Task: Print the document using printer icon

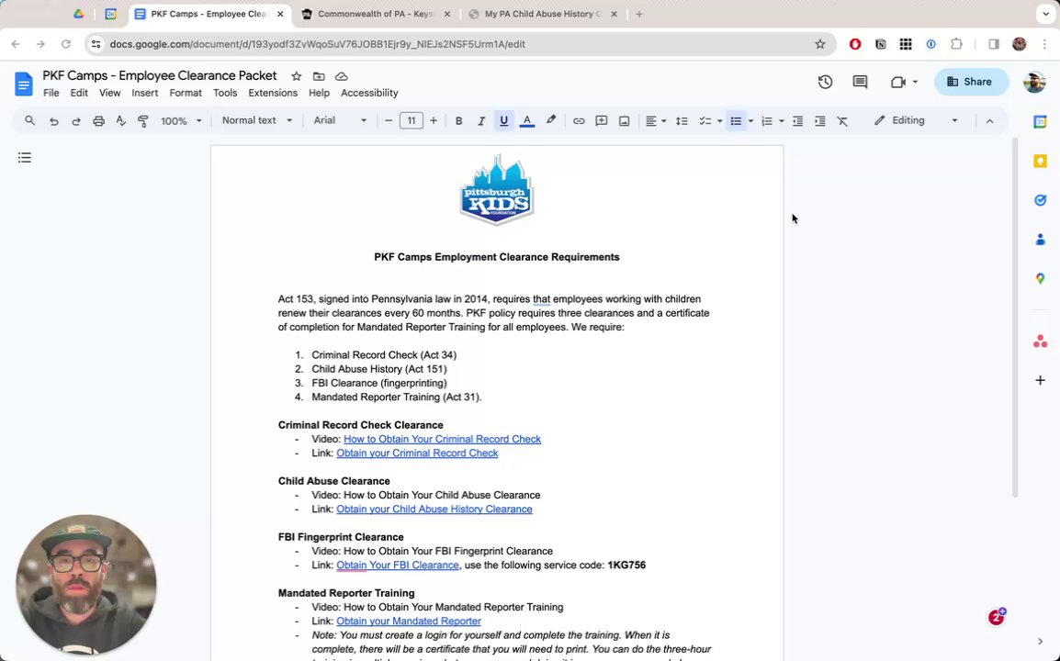Action: click(98, 121)
